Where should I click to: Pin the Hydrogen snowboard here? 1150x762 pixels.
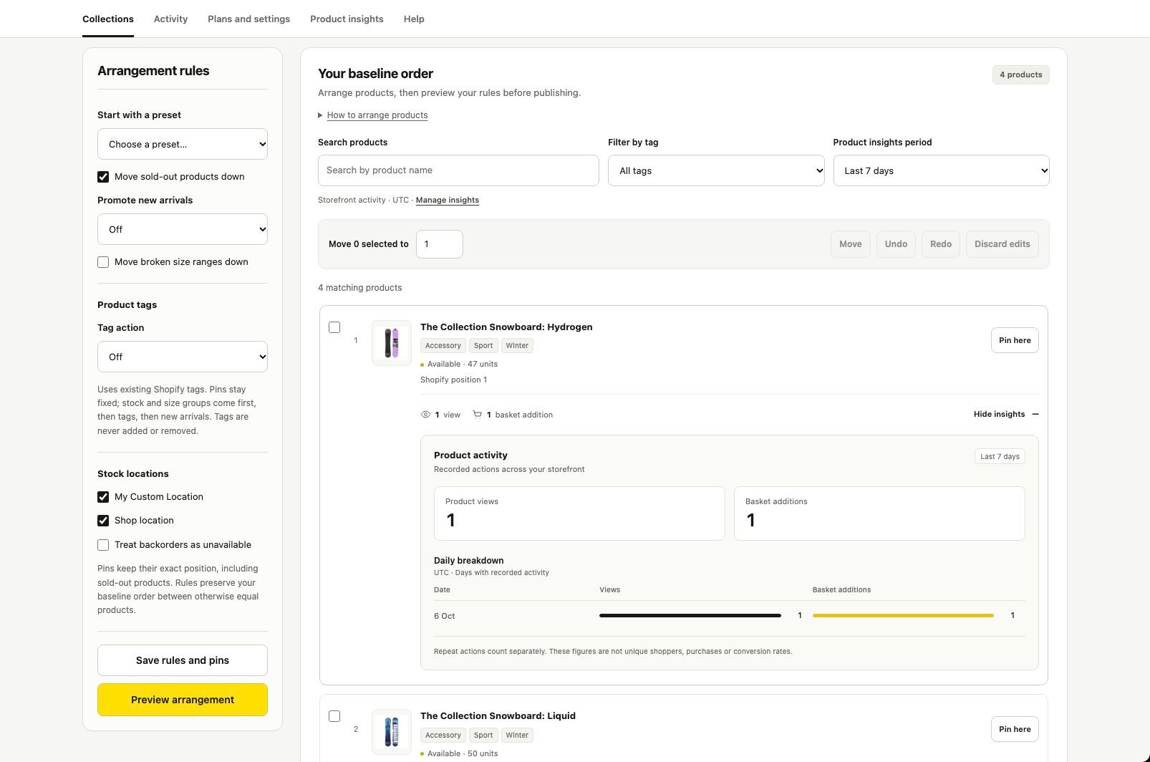tap(1015, 340)
